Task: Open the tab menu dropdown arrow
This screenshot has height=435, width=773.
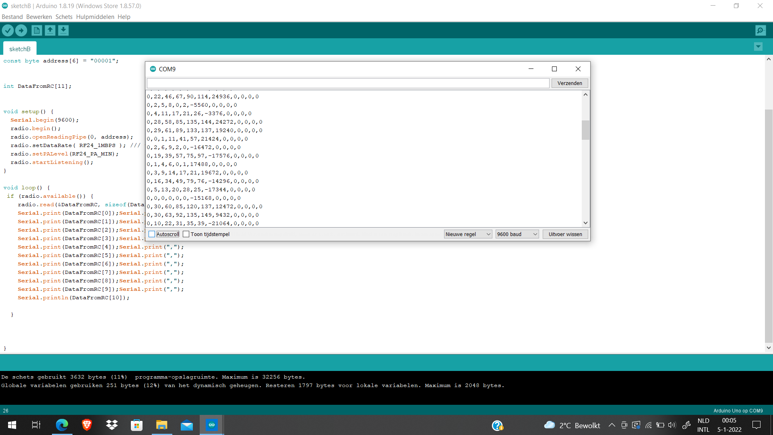Action: 758,47
